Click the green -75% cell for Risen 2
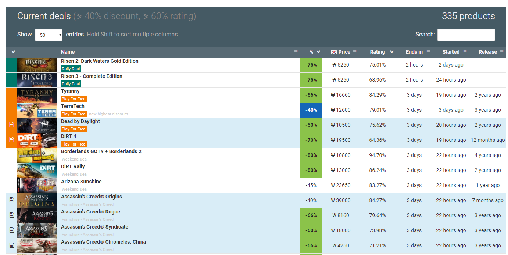 tap(311, 65)
